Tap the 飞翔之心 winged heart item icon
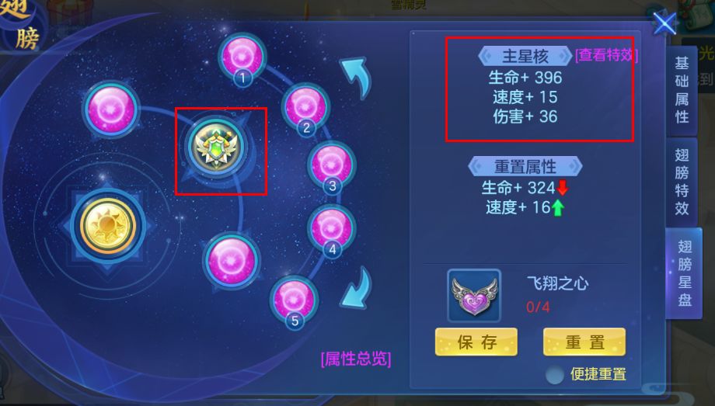 coord(474,296)
